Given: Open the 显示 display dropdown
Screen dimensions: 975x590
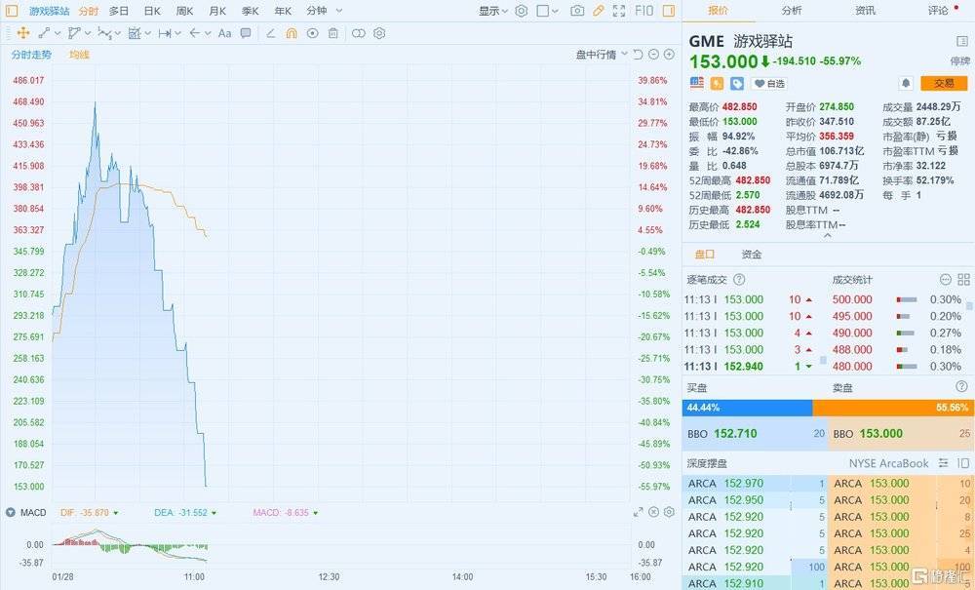Looking at the screenshot, I should [x=493, y=11].
